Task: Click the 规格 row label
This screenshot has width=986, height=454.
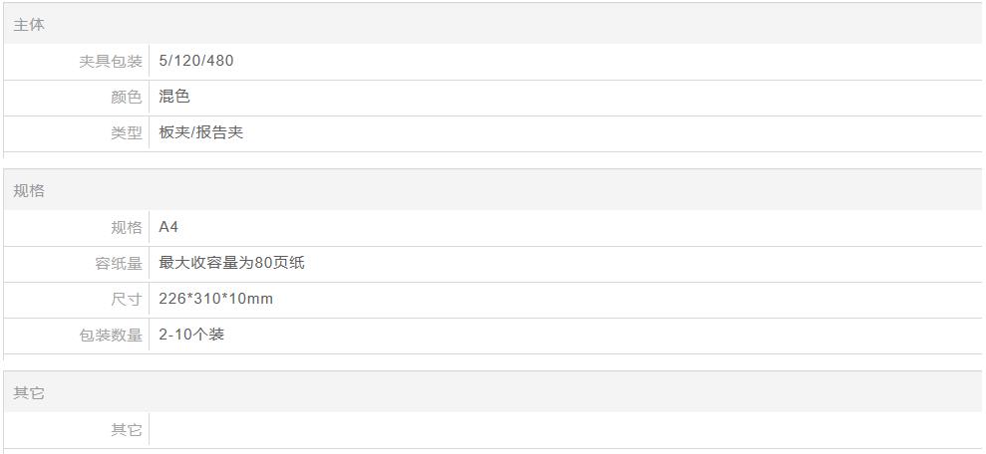Action: point(127,227)
